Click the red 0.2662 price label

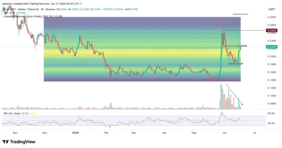(272, 31)
